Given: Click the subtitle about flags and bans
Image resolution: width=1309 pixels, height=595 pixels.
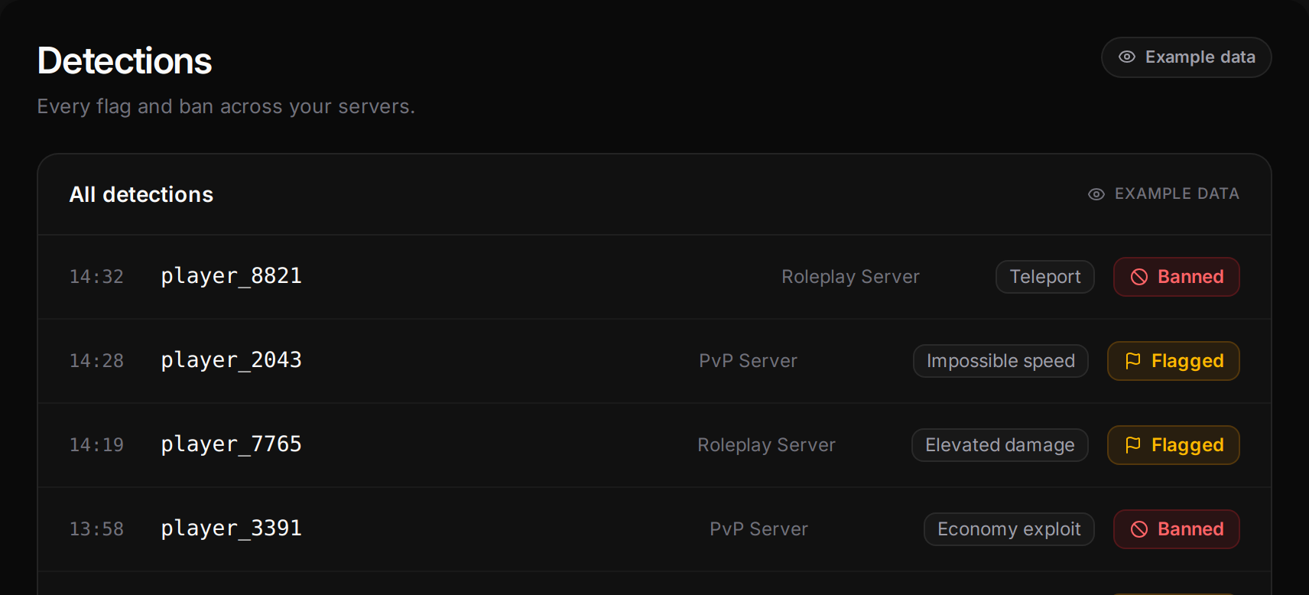Looking at the screenshot, I should pyautogui.click(x=226, y=106).
